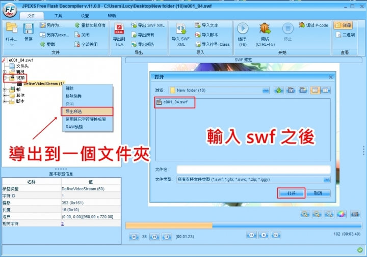Click the 文件名 input field
This screenshot has height=257, width=367.
pyautogui.click(x=253, y=169)
